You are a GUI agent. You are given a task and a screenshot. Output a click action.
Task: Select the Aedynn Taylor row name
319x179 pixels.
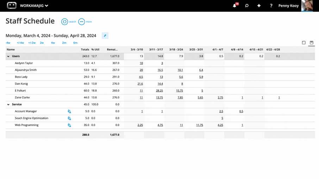tap(24, 63)
